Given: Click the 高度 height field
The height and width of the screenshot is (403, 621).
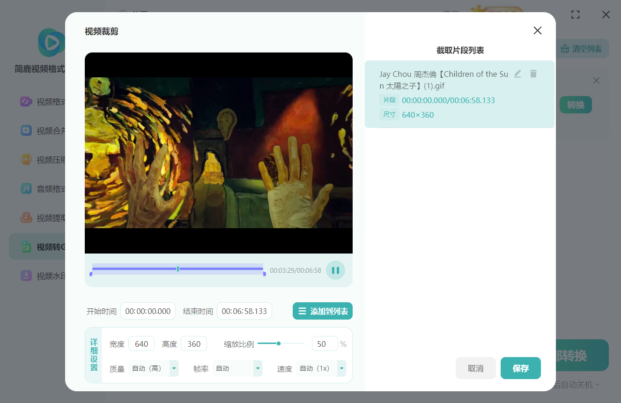Looking at the screenshot, I should [x=194, y=344].
